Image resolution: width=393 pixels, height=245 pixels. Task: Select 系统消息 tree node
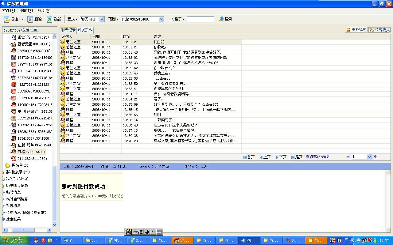(13, 206)
